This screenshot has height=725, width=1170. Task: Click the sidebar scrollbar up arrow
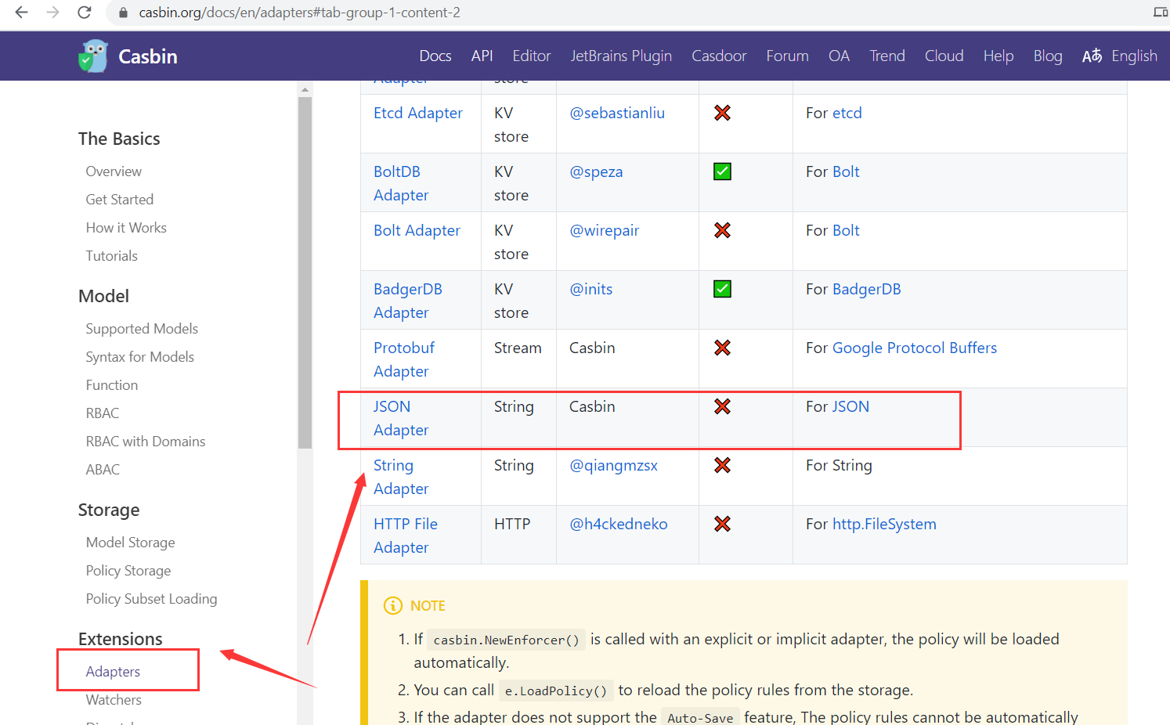[305, 90]
